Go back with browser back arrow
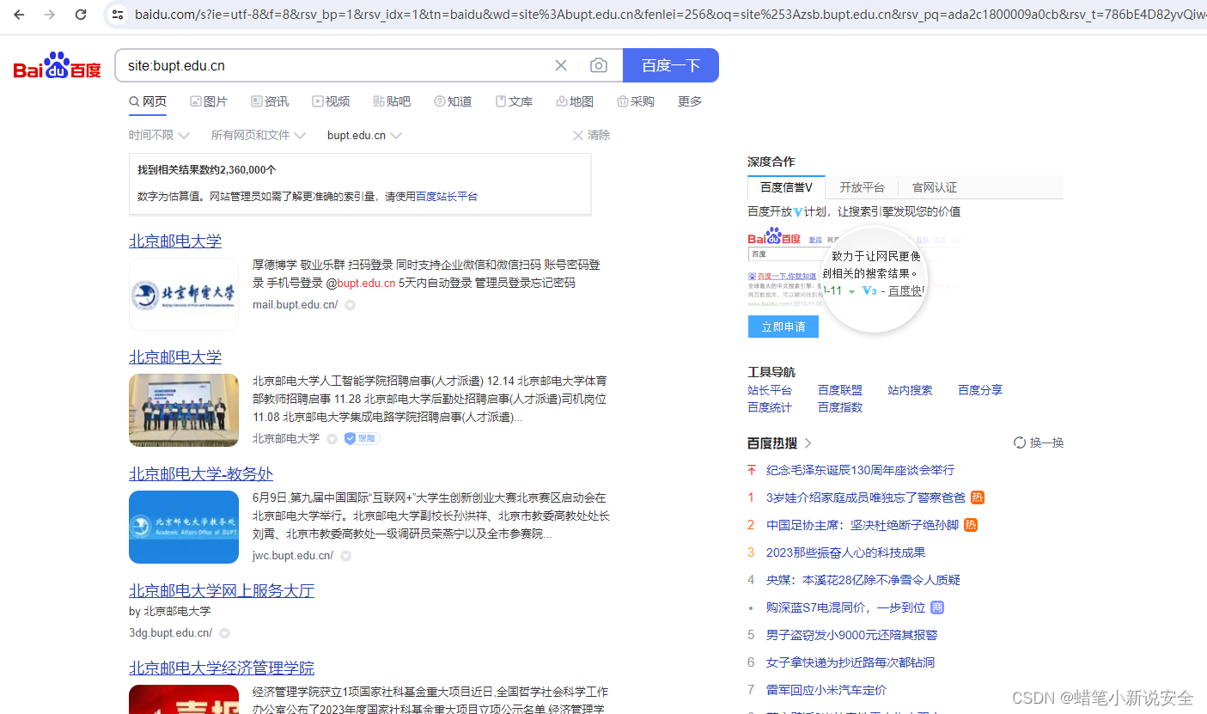1207x714 pixels. (x=19, y=15)
